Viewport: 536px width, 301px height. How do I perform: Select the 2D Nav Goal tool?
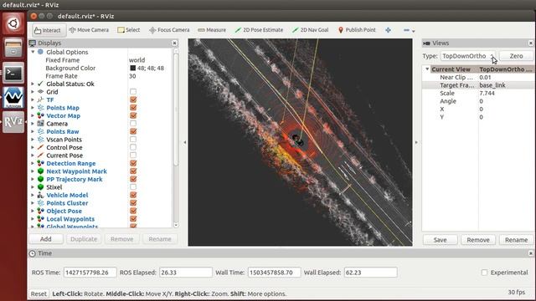pyautogui.click(x=311, y=30)
